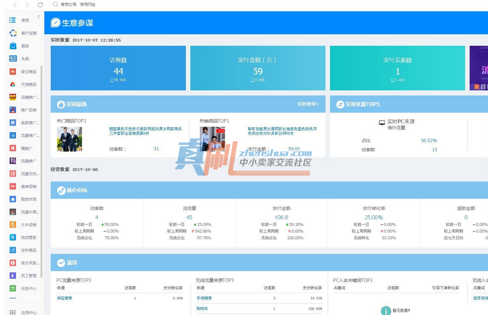Screen dimensions: 488x315
Task: Click the 支付金额 value 436.8
Action: [281, 217]
